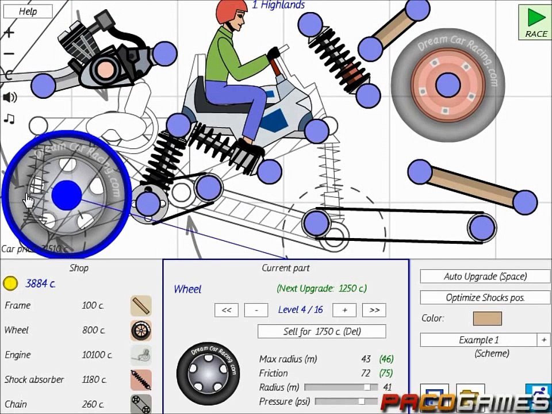552x414 pixels.
Task: Click the + next to Example 1
Action: click(543, 340)
